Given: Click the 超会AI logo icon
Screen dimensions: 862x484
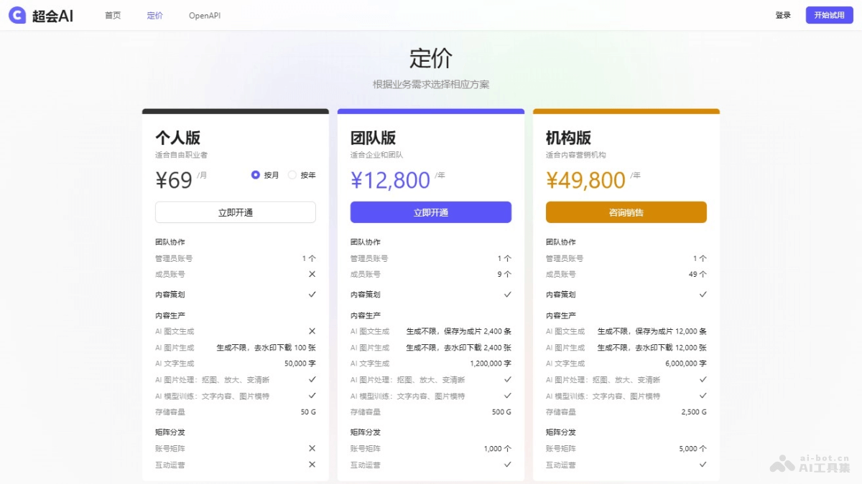Looking at the screenshot, I should point(16,14).
